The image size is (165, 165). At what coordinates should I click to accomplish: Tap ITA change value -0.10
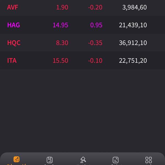95,61
